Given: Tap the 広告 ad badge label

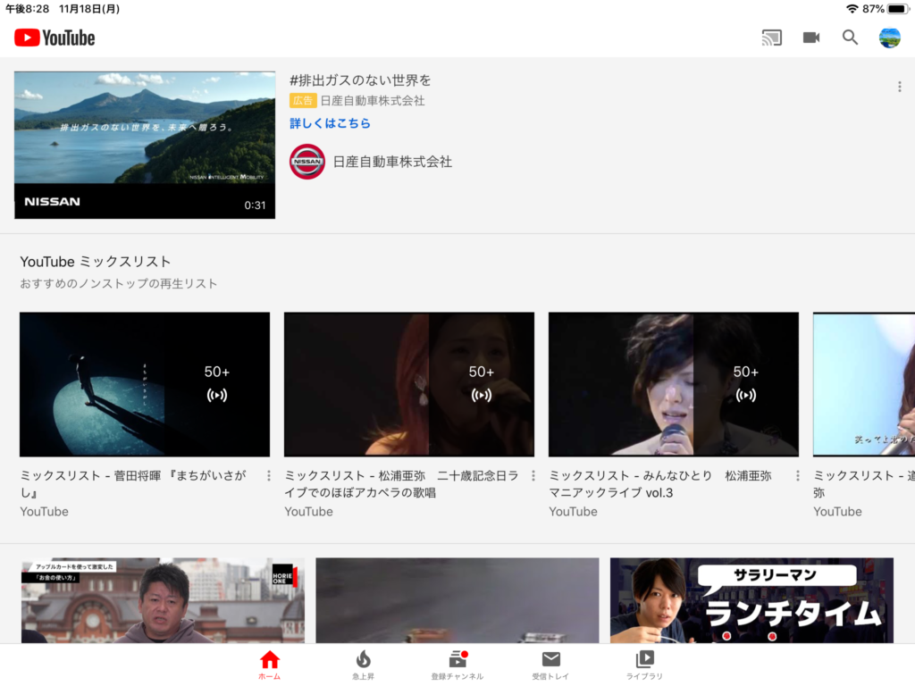Looking at the screenshot, I should [302, 100].
